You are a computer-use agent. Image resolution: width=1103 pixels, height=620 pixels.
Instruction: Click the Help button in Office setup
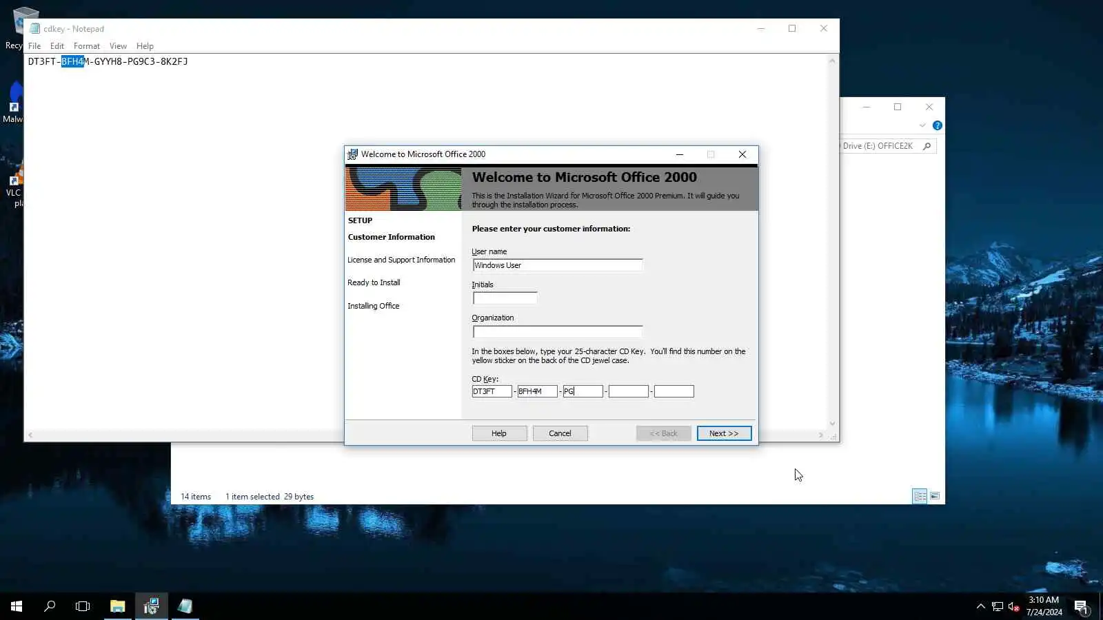[499, 433]
